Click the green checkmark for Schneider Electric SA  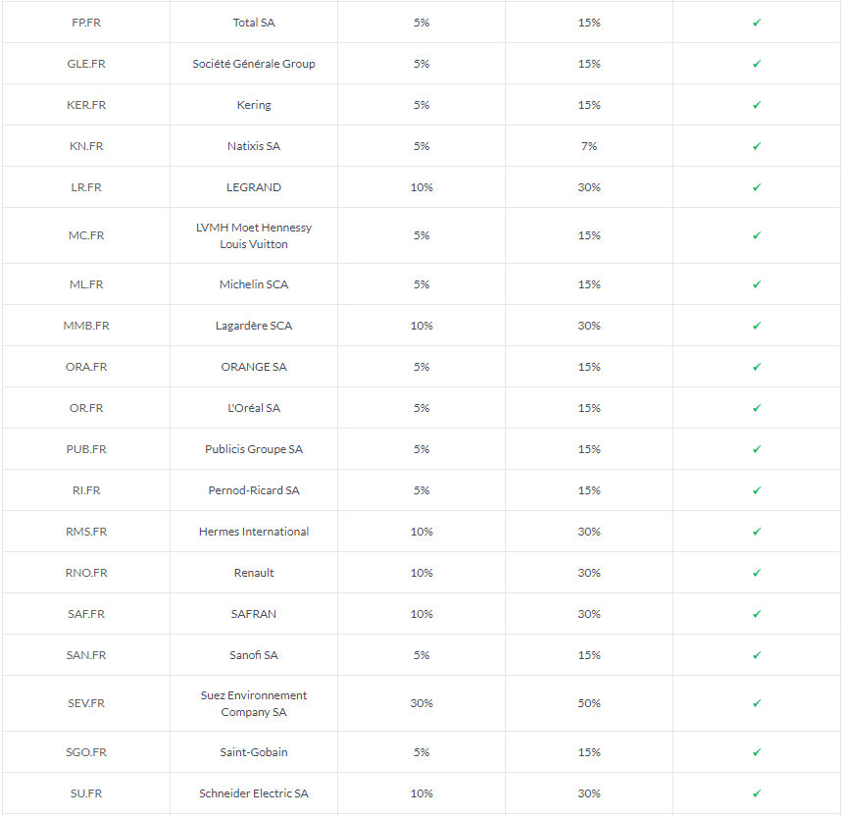pyautogui.click(x=757, y=793)
